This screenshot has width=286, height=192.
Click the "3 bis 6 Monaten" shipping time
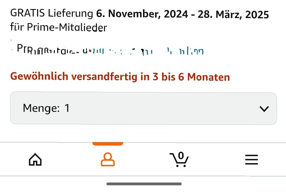(191, 77)
